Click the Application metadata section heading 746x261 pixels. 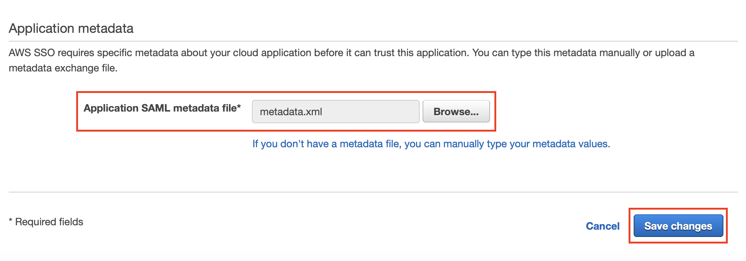[x=71, y=28]
